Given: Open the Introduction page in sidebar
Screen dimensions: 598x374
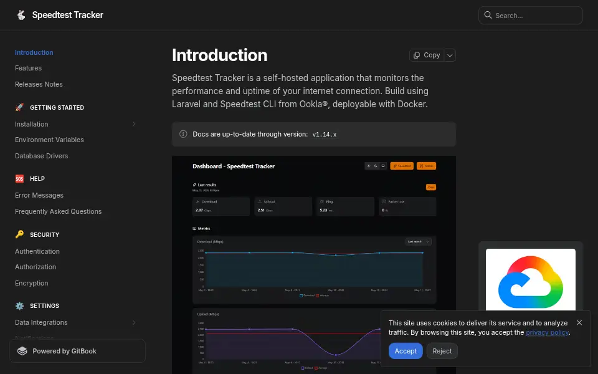Looking at the screenshot, I should pos(34,52).
